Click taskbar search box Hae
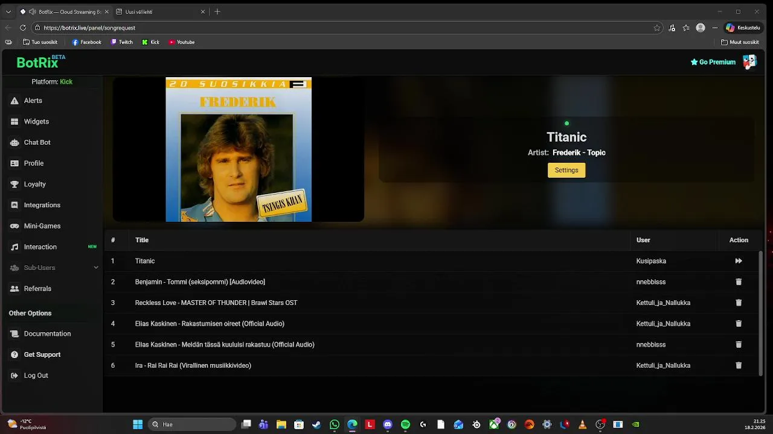Screen dimensions: 773x434 192,424
